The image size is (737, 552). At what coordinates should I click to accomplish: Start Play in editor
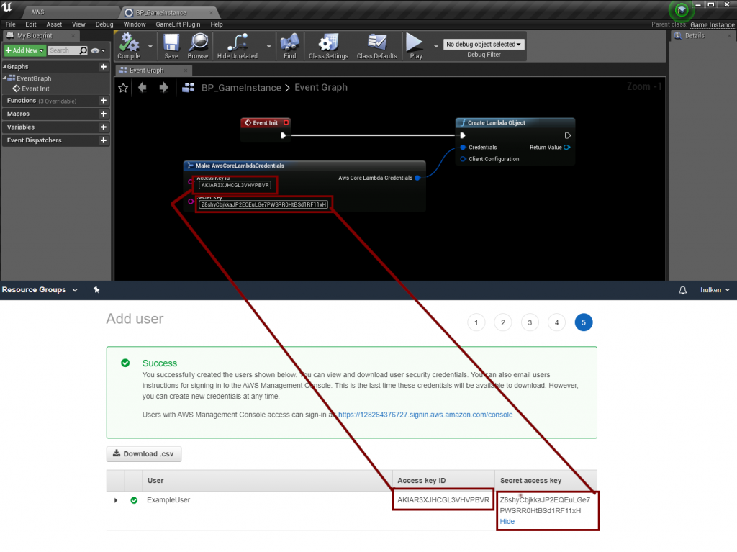click(415, 46)
